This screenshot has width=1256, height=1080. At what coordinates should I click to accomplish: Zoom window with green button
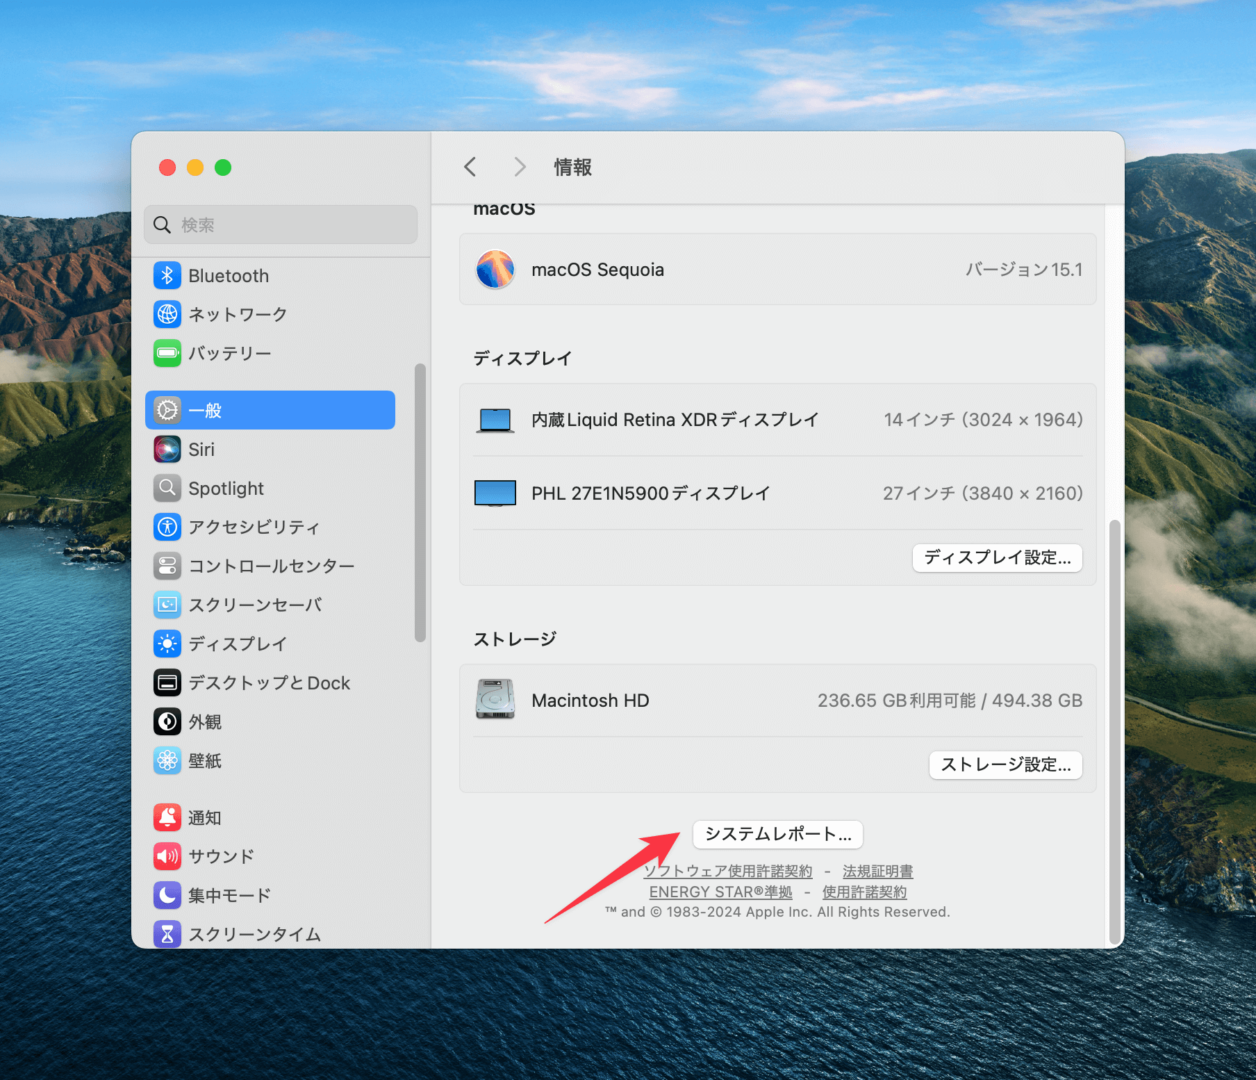[x=223, y=167]
